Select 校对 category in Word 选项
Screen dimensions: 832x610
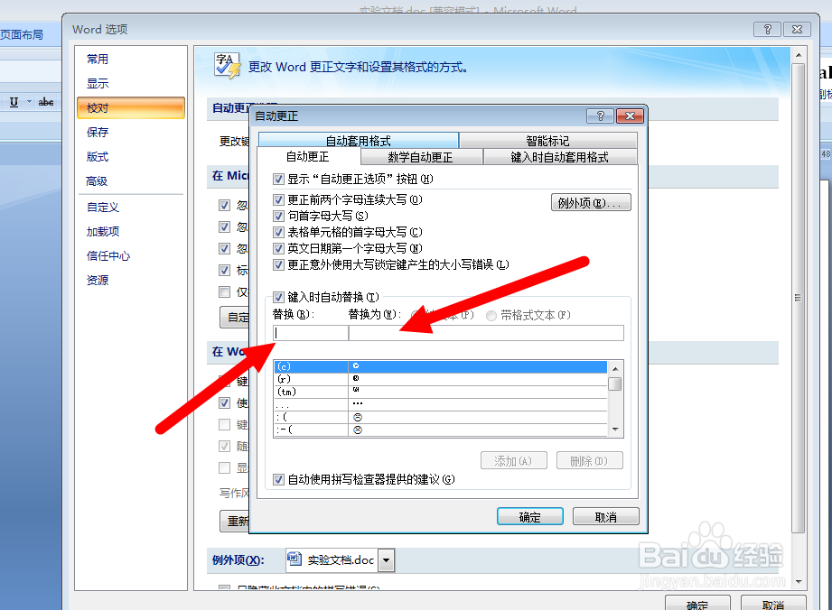130,107
